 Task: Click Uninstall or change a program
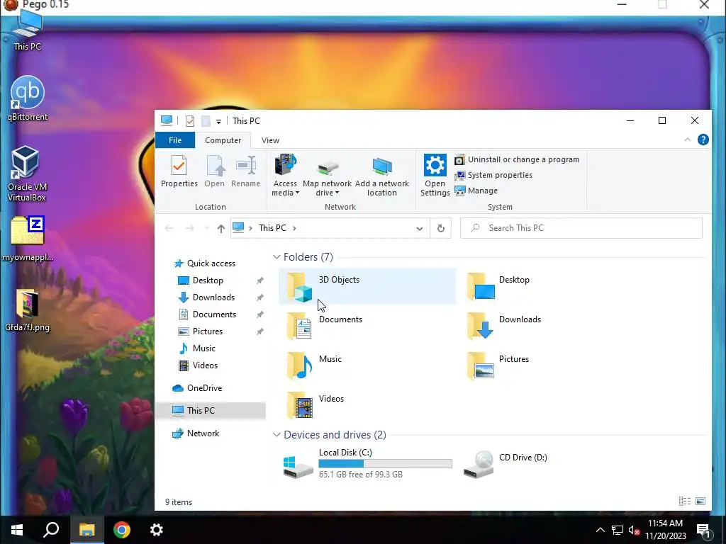pyautogui.click(x=517, y=159)
